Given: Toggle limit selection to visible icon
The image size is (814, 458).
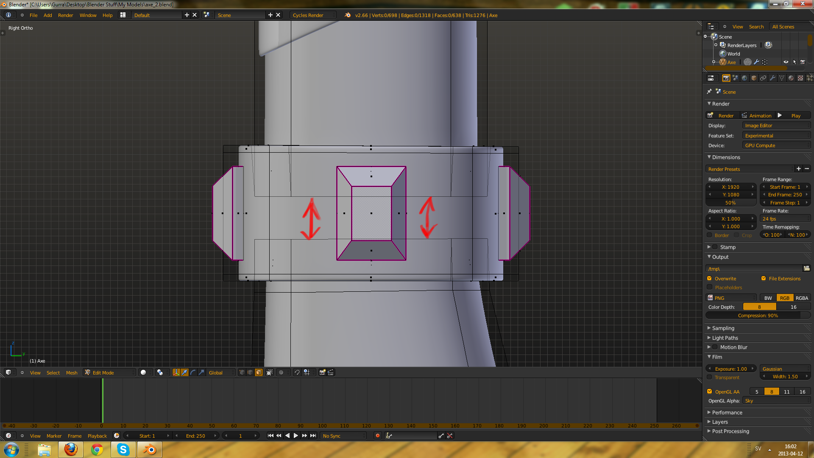Looking at the screenshot, I should pyautogui.click(x=270, y=372).
